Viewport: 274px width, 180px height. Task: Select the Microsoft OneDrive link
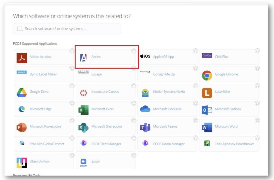tap(167, 109)
